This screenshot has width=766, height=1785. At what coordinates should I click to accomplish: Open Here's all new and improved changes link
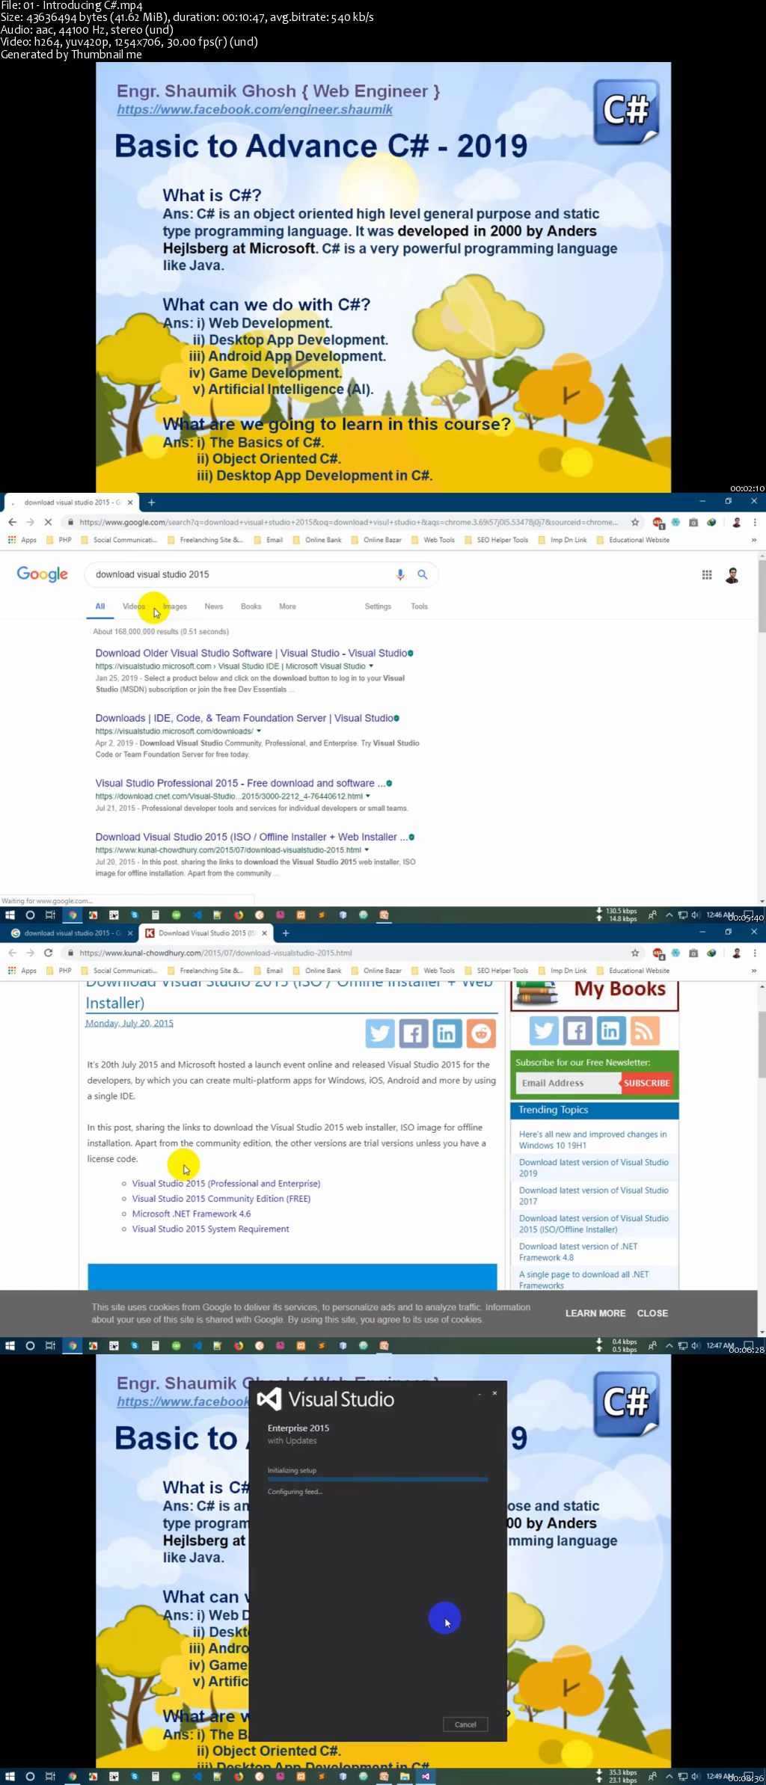pyautogui.click(x=593, y=1140)
